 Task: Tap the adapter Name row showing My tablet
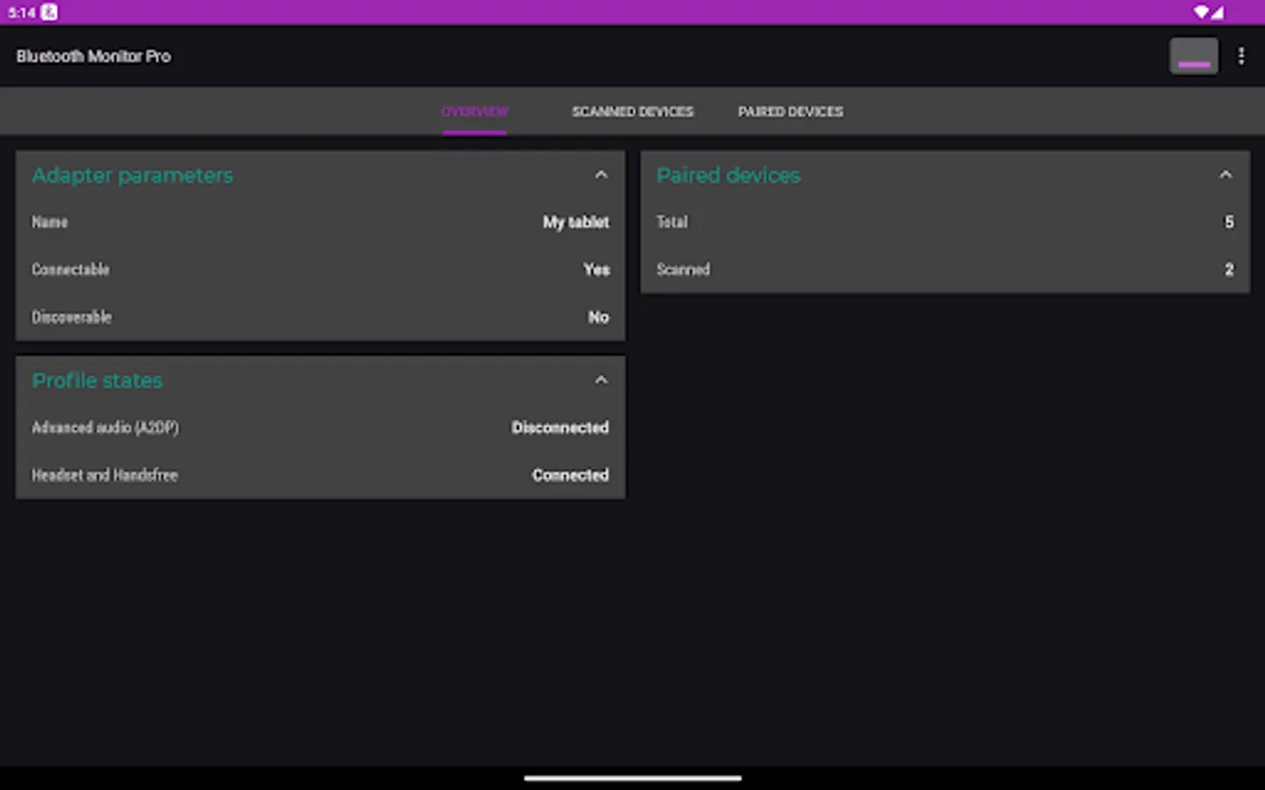321,222
